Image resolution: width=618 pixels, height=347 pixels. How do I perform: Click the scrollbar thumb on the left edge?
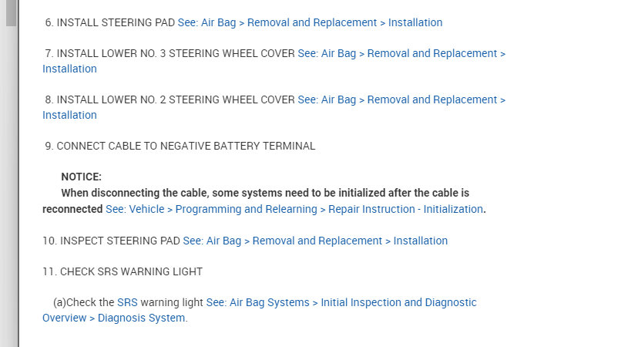point(10,12)
